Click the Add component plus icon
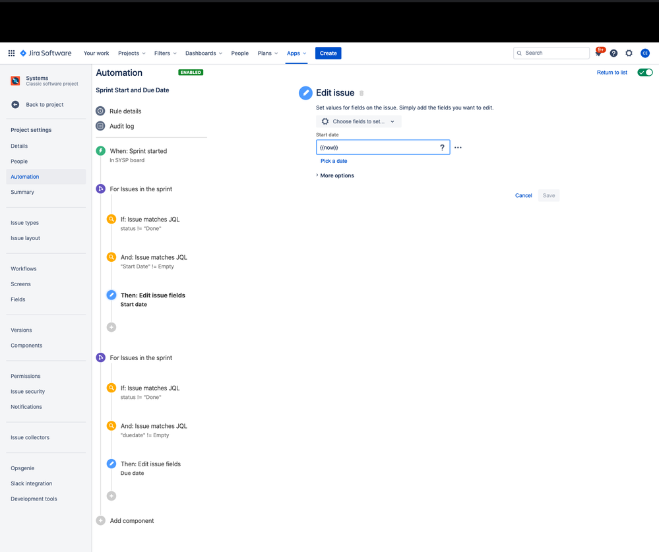Image resolution: width=659 pixels, height=552 pixels. pos(100,520)
